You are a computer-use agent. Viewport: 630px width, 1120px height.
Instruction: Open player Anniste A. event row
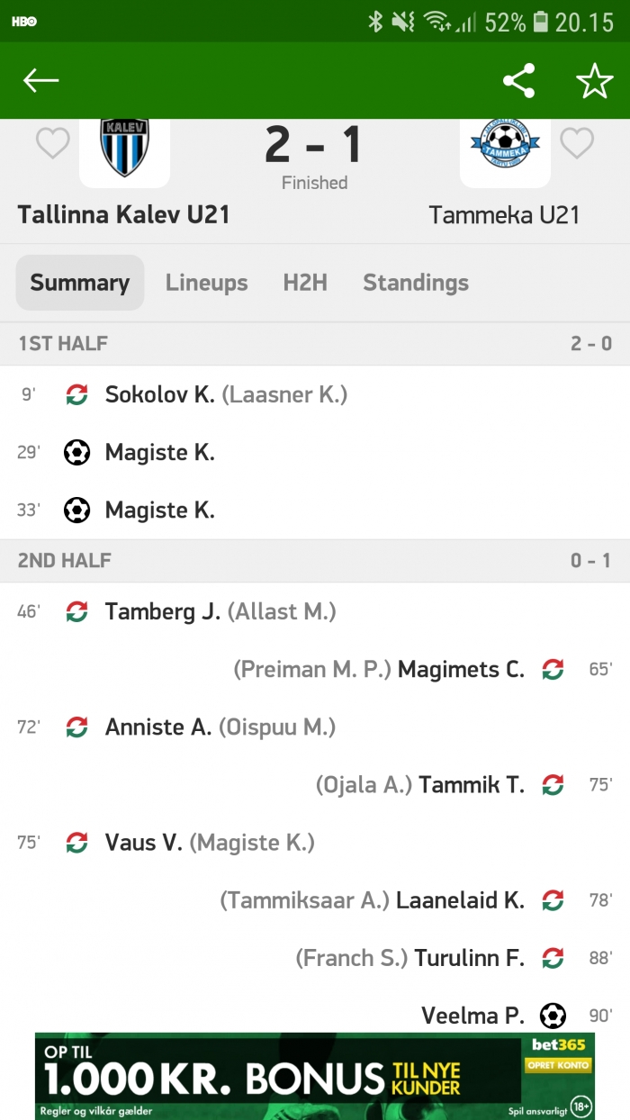(315, 727)
